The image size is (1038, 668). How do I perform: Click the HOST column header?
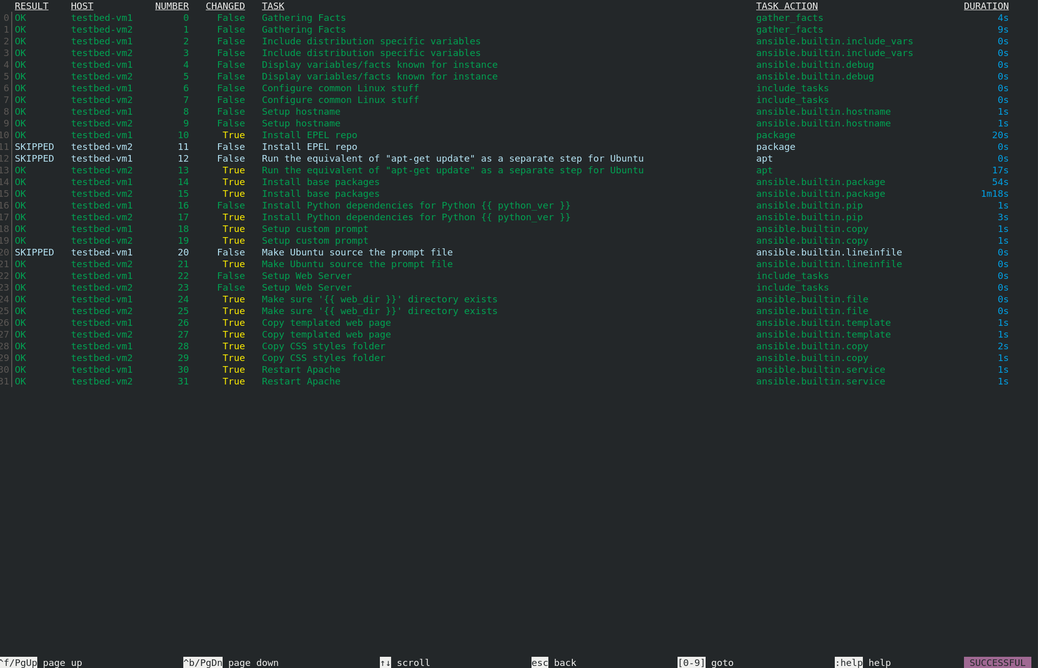pos(82,6)
